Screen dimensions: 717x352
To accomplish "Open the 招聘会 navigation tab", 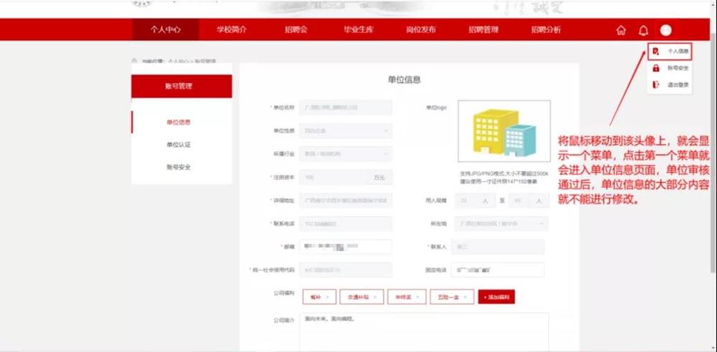I will [x=295, y=30].
